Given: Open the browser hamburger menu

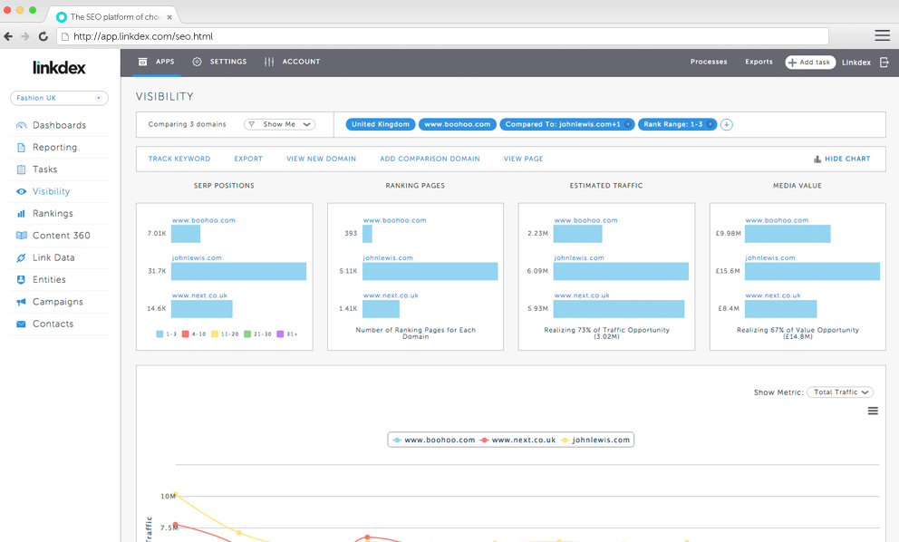Looking at the screenshot, I should coord(883,35).
